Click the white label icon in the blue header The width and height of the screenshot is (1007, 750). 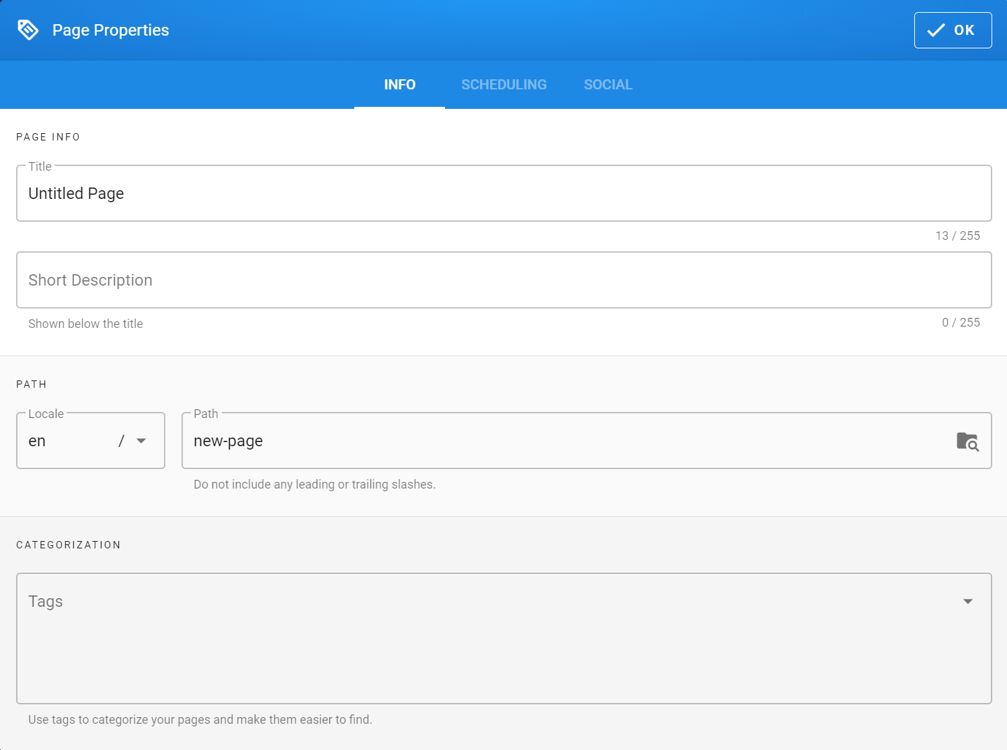click(x=28, y=30)
